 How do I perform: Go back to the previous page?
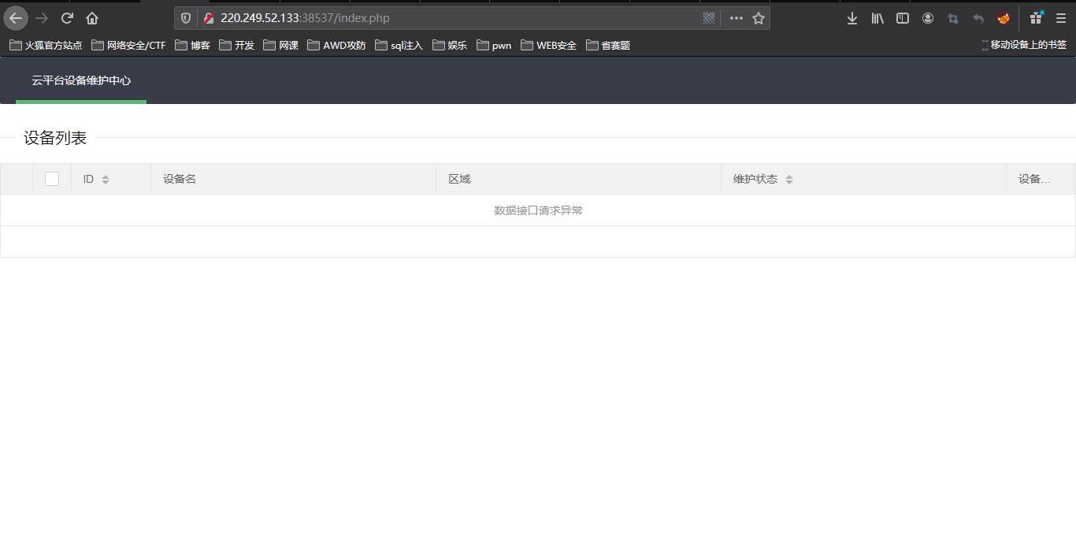[x=16, y=18]
